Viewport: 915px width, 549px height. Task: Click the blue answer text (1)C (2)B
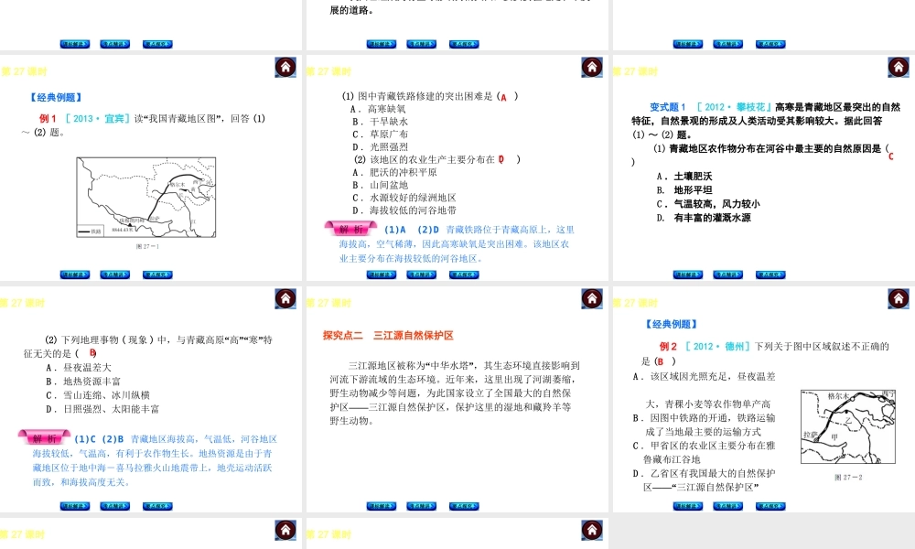point(99,438)
